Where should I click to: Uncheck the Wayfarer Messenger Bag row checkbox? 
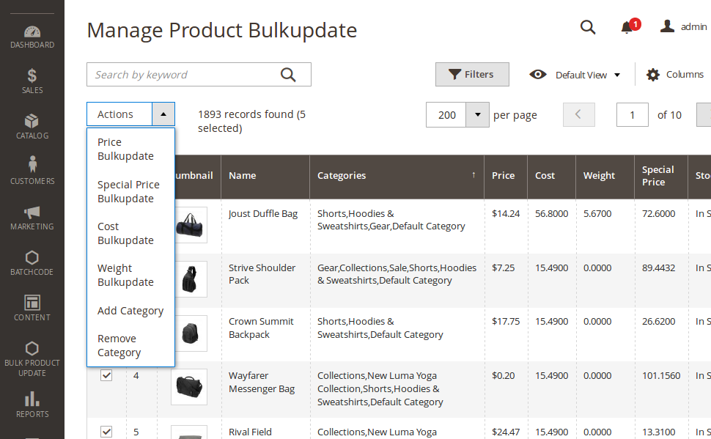(106, 375)
